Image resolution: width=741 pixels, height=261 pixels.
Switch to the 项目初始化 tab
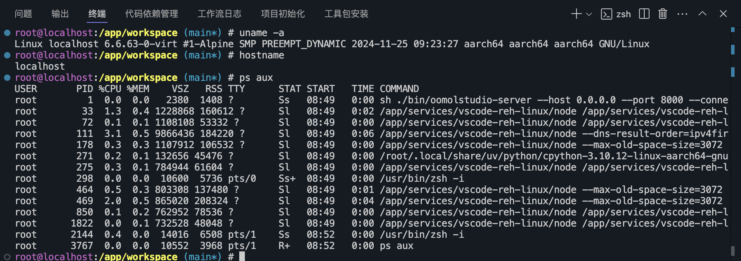click(x=283, y=14)
